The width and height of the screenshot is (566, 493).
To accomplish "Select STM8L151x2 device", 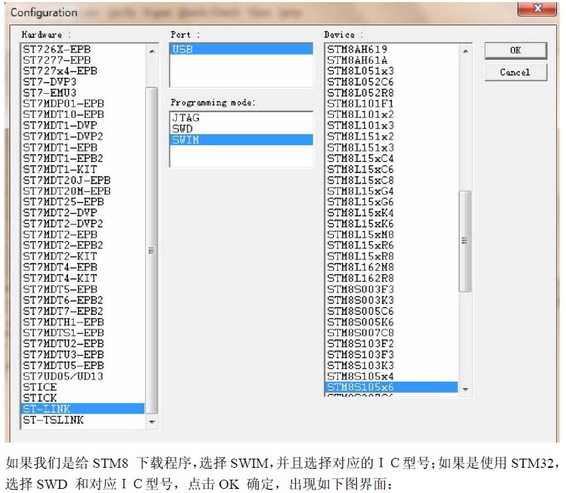I will (391, 137).
